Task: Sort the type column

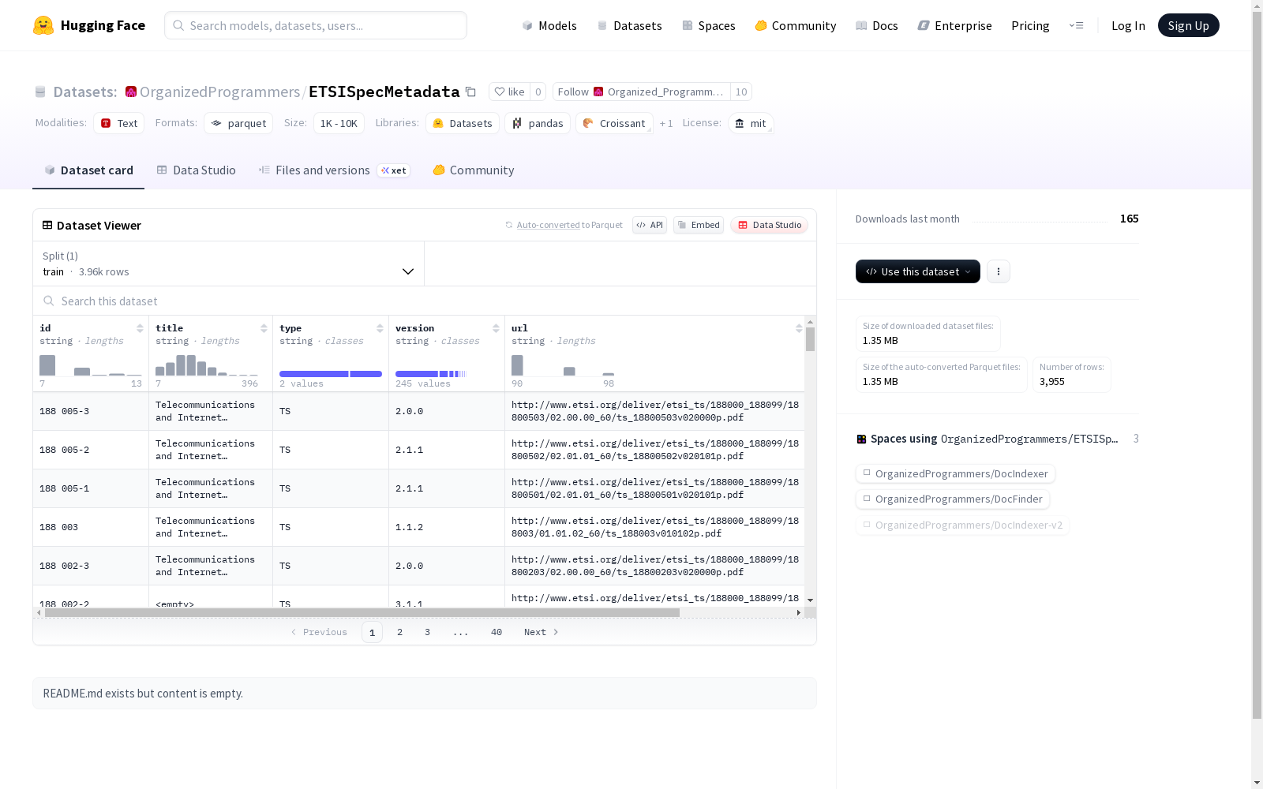Action: tap(380, 328)
